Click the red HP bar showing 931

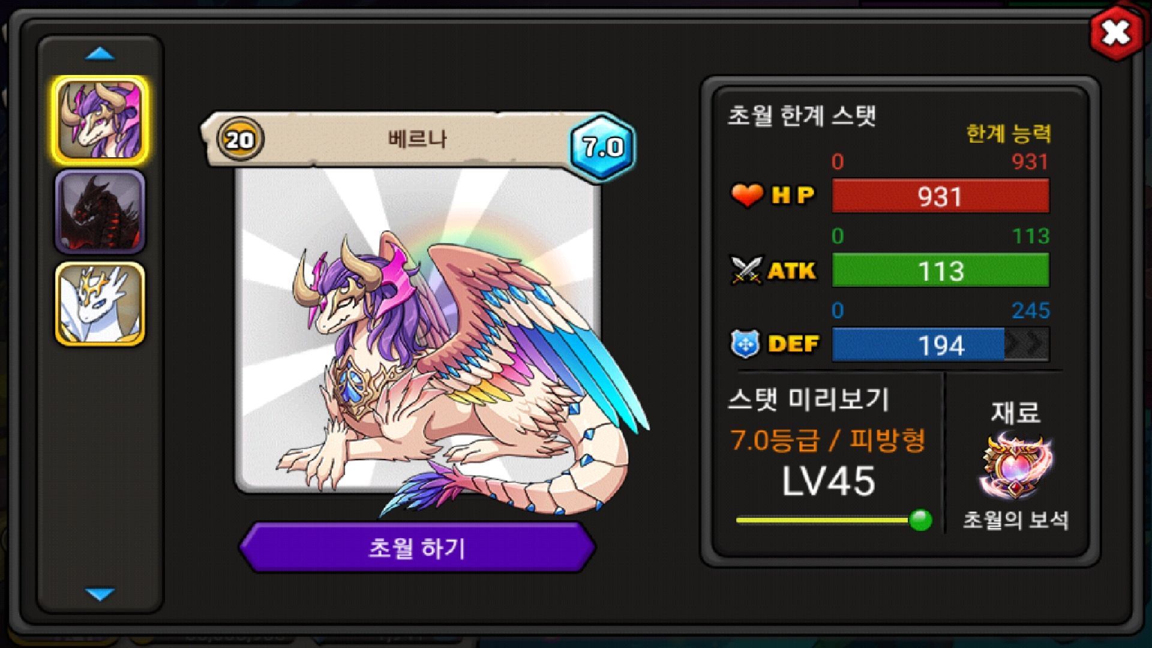940,196
